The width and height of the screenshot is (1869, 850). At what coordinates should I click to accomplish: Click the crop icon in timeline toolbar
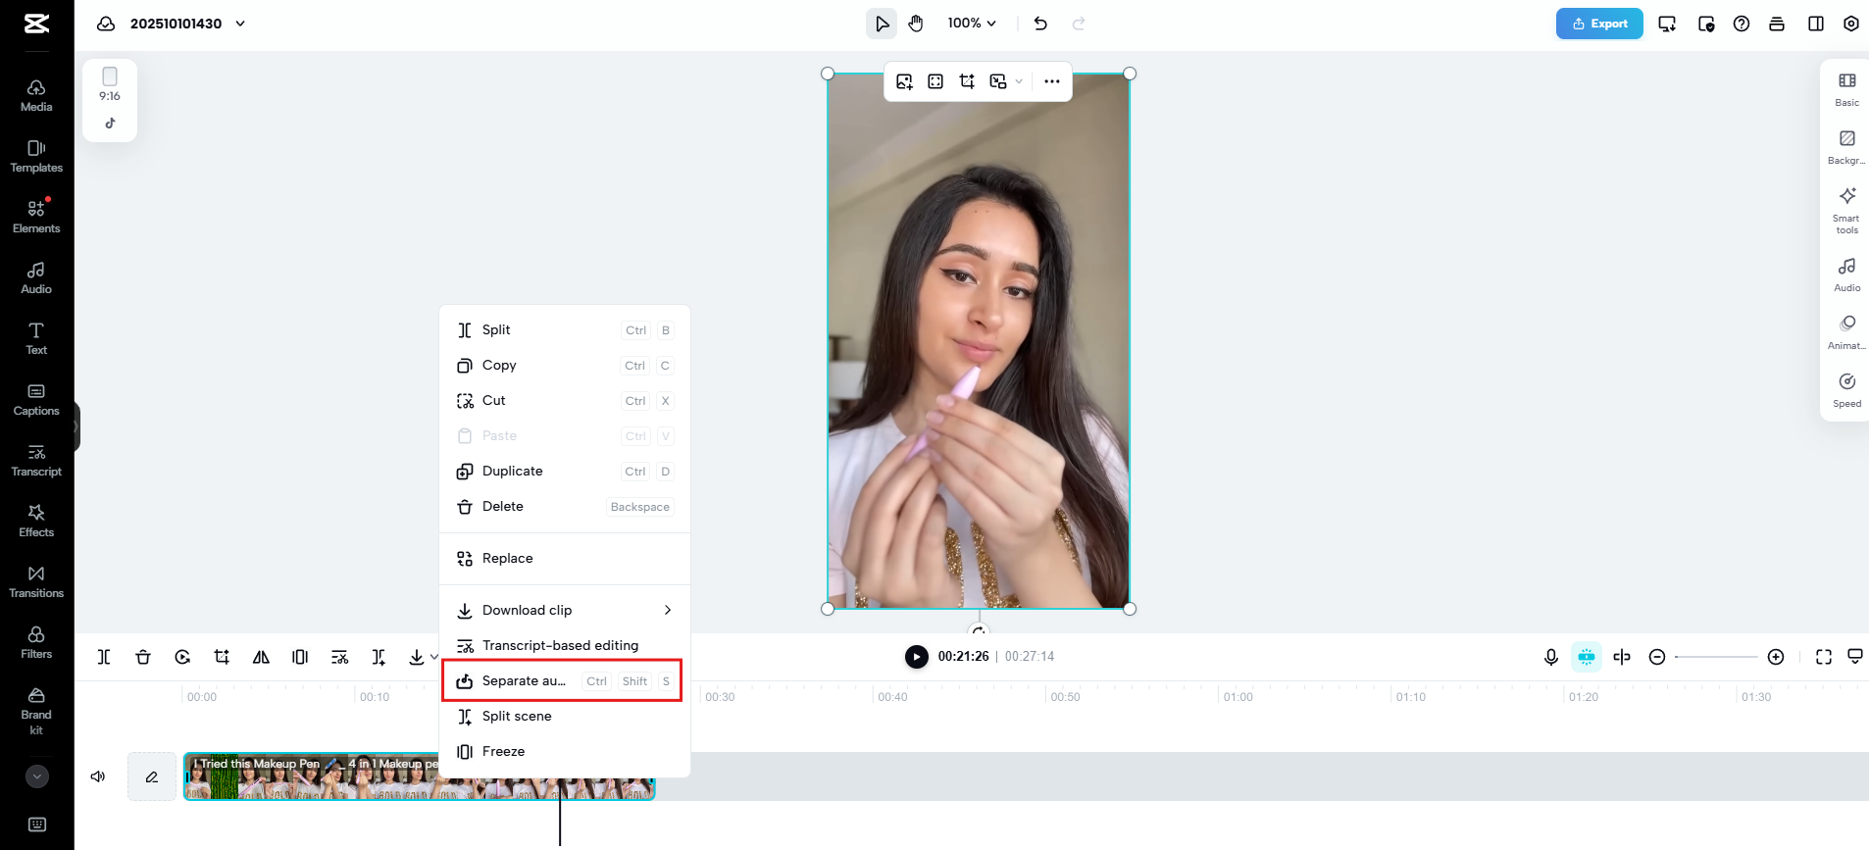[x=222, y=657]
